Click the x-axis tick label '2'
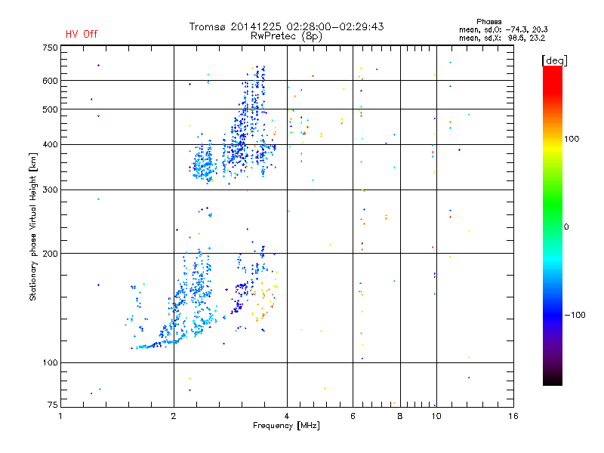 [x=174, y=416]
